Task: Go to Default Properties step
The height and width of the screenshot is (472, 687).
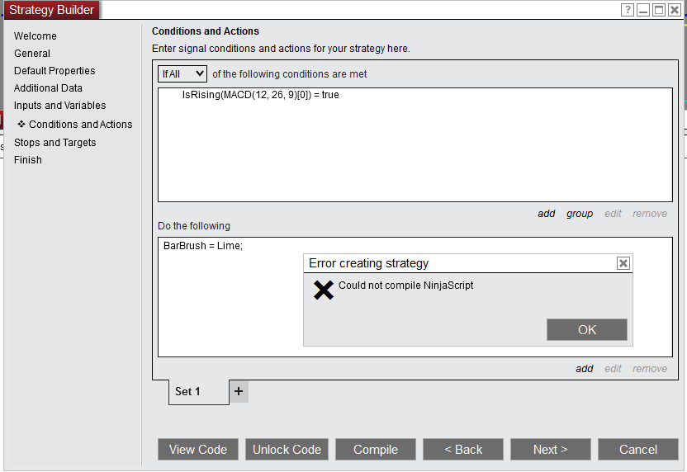Action: pyautogui.click(x=54, y=71)
